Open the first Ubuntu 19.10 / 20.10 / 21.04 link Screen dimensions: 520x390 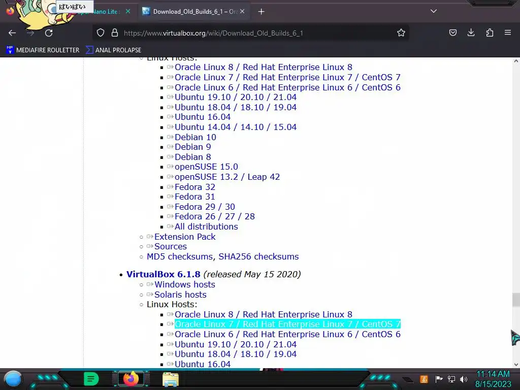(236, 97)
